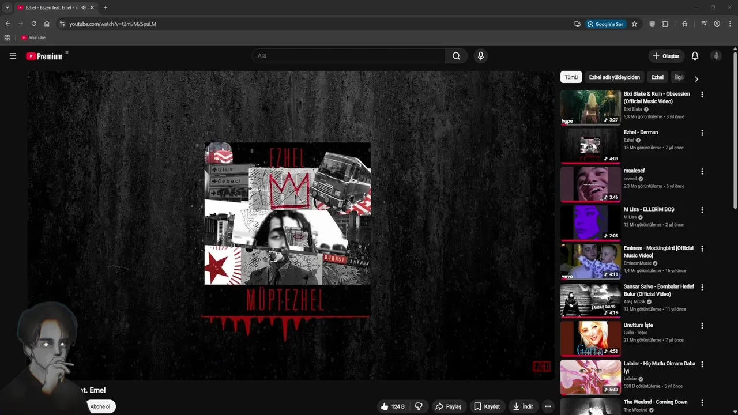Viewport: 738px width, 415px height.
Task: Click the Oluştur create button
Action: click(666, 56)
